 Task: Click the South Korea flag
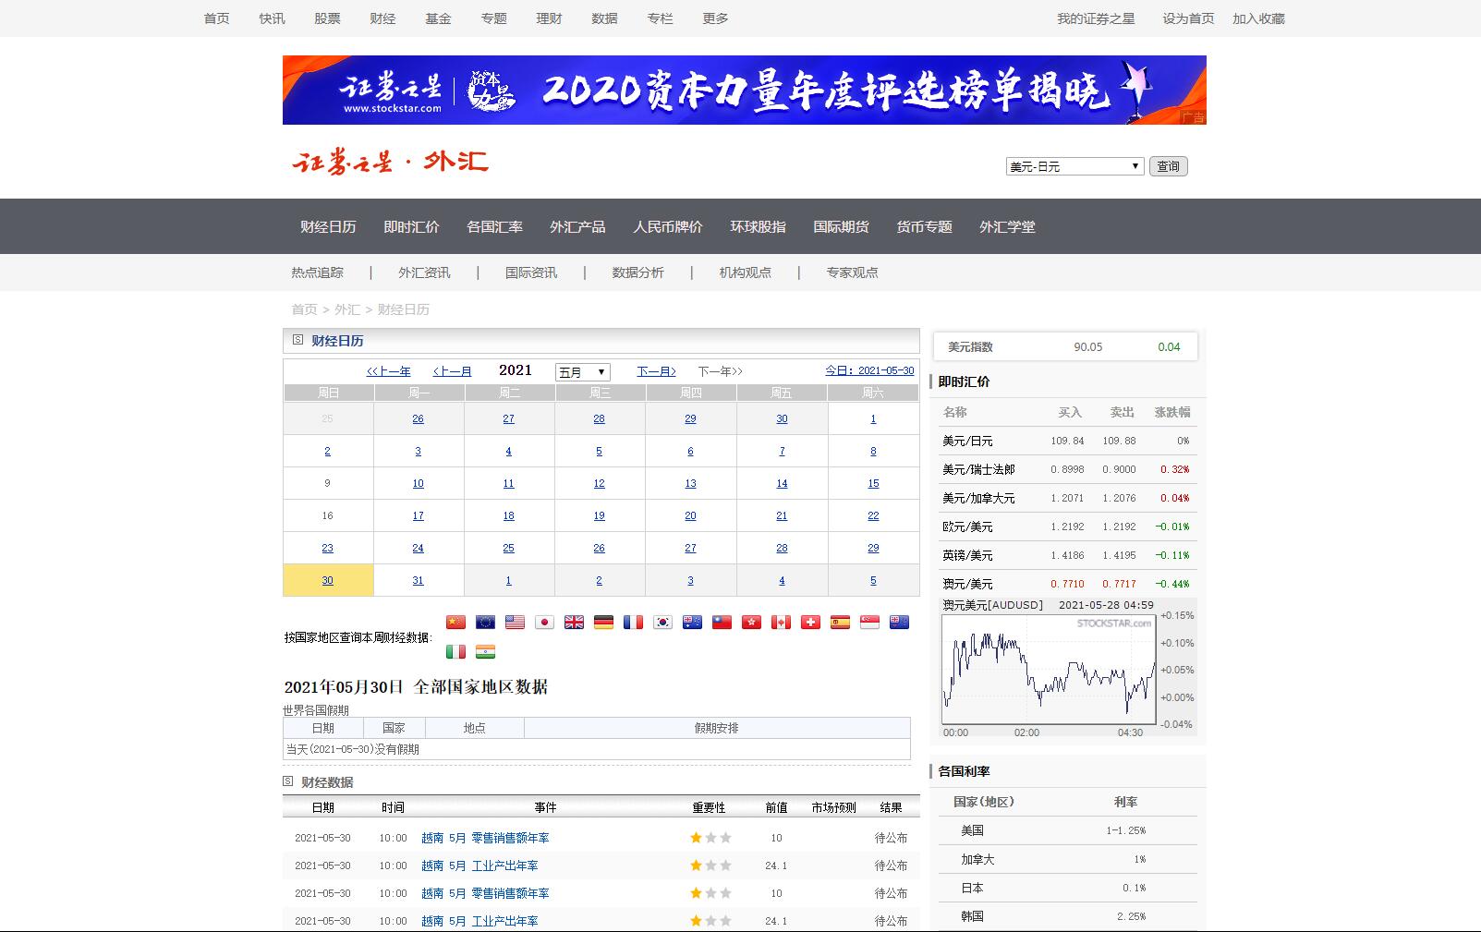(662, 623)
